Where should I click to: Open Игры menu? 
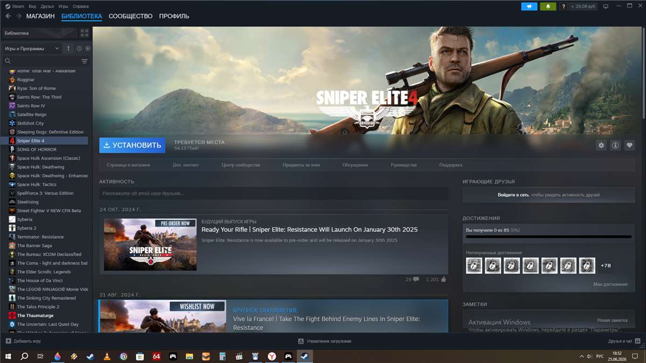[x=63, y=6]
